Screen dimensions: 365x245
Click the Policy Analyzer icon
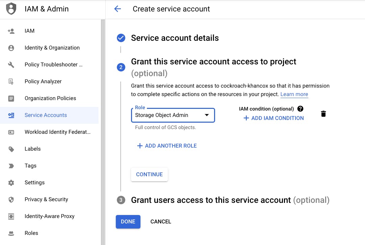(x=11, y=81)
